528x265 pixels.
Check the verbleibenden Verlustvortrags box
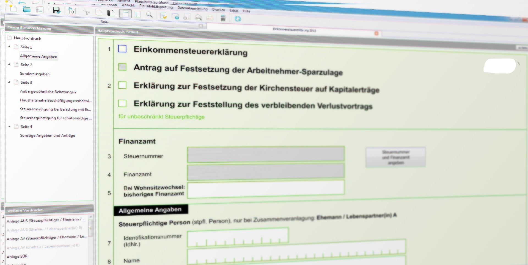[122, 103]
